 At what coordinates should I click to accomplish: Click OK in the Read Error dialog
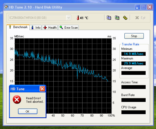(x=28, y=111)
